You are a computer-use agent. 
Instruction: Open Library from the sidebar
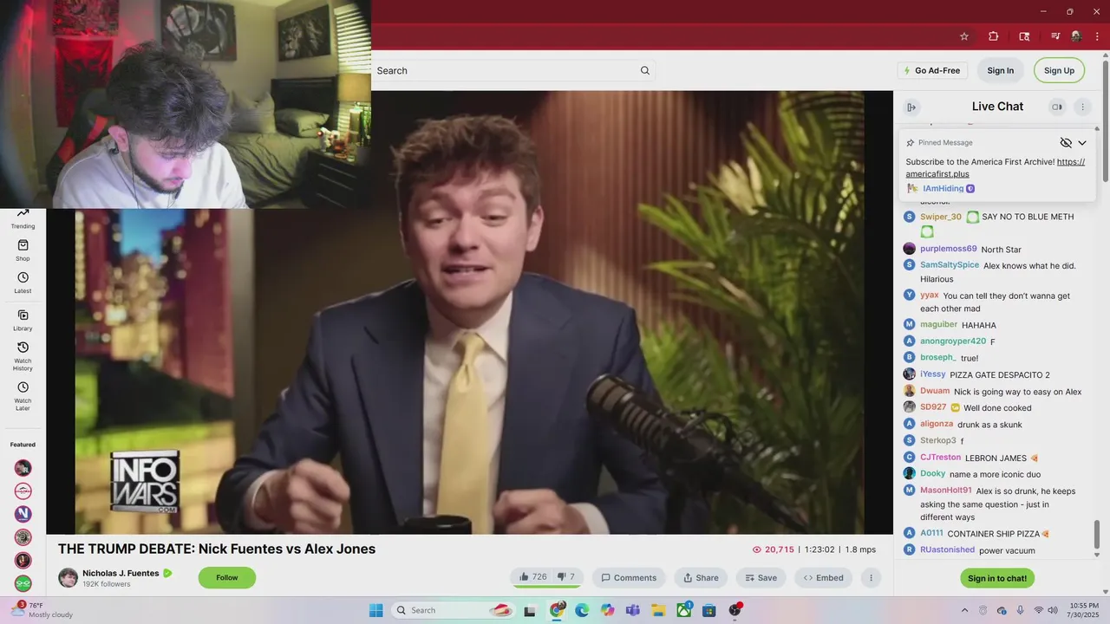[23, 321]
